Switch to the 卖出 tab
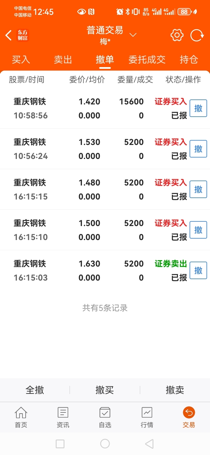The width and height of the screenshot is (210, 455). pos(63,60)
